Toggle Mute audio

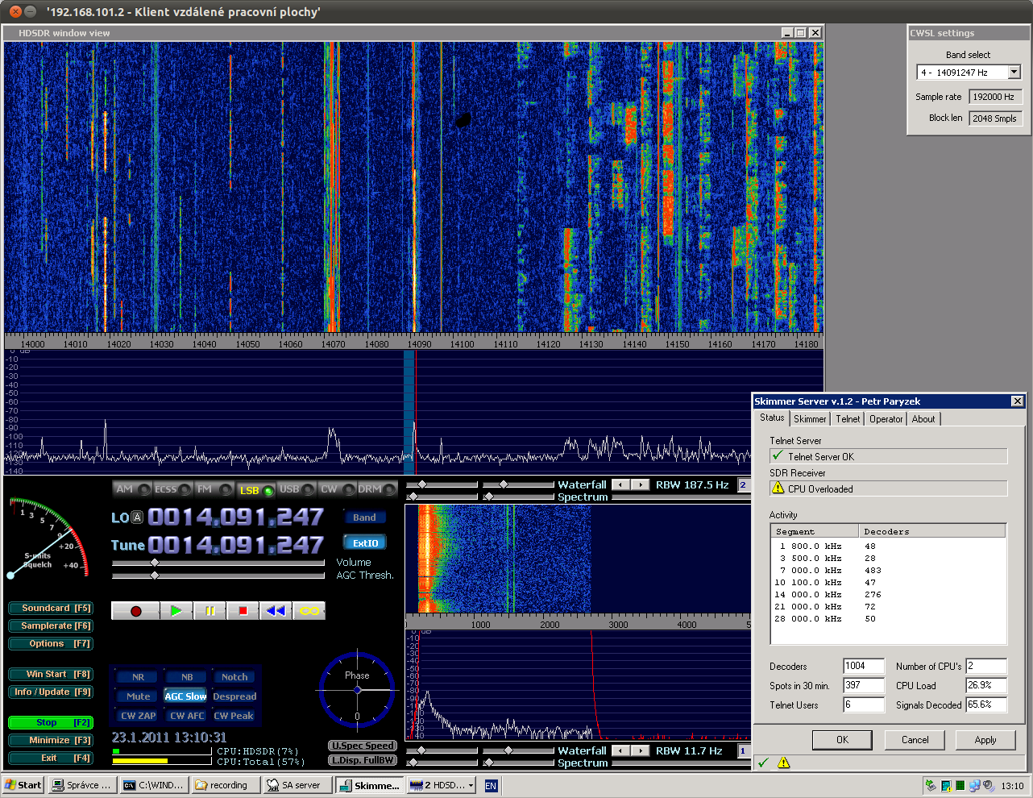click(138, 696)
